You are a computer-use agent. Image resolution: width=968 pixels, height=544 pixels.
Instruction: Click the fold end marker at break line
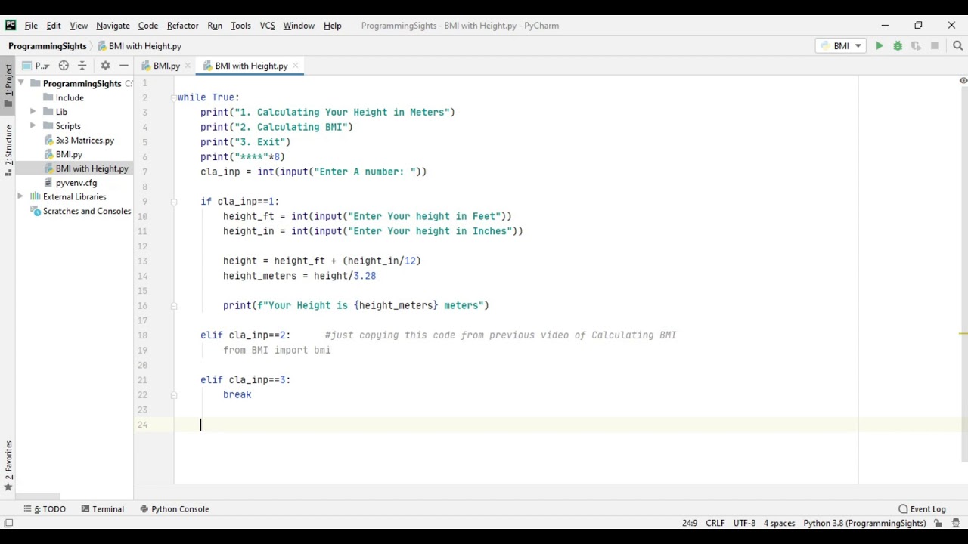pyautogui.click(x=173, y=394)
